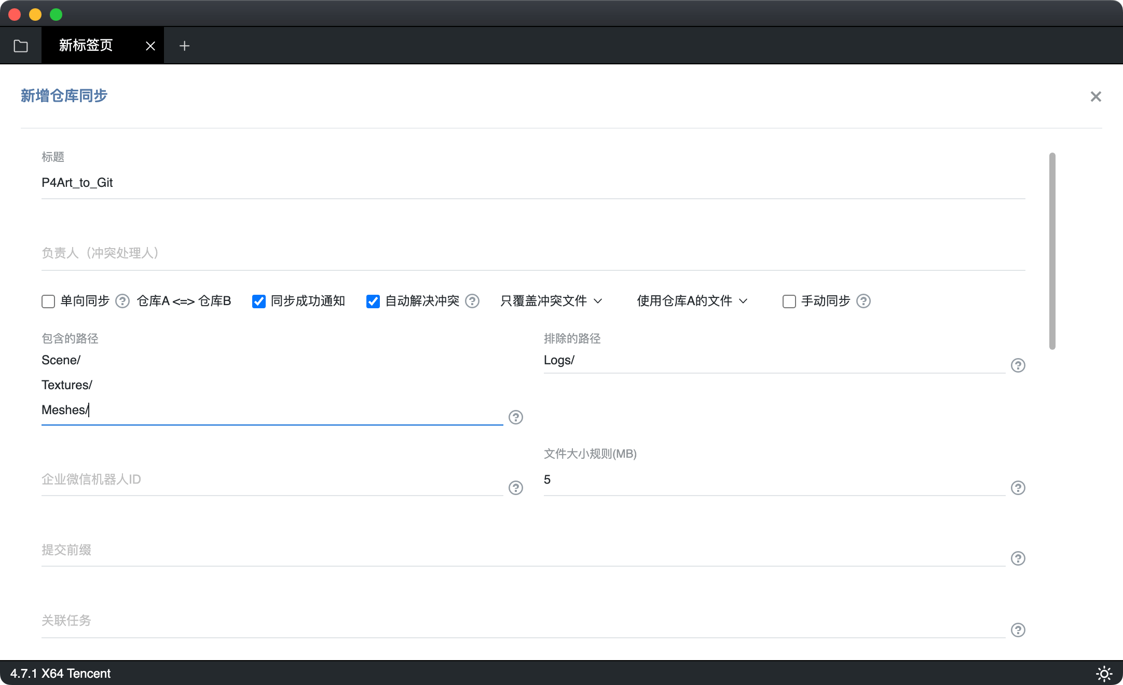Expand the 使用仓库A的文件 dropdown

(692, 301)
